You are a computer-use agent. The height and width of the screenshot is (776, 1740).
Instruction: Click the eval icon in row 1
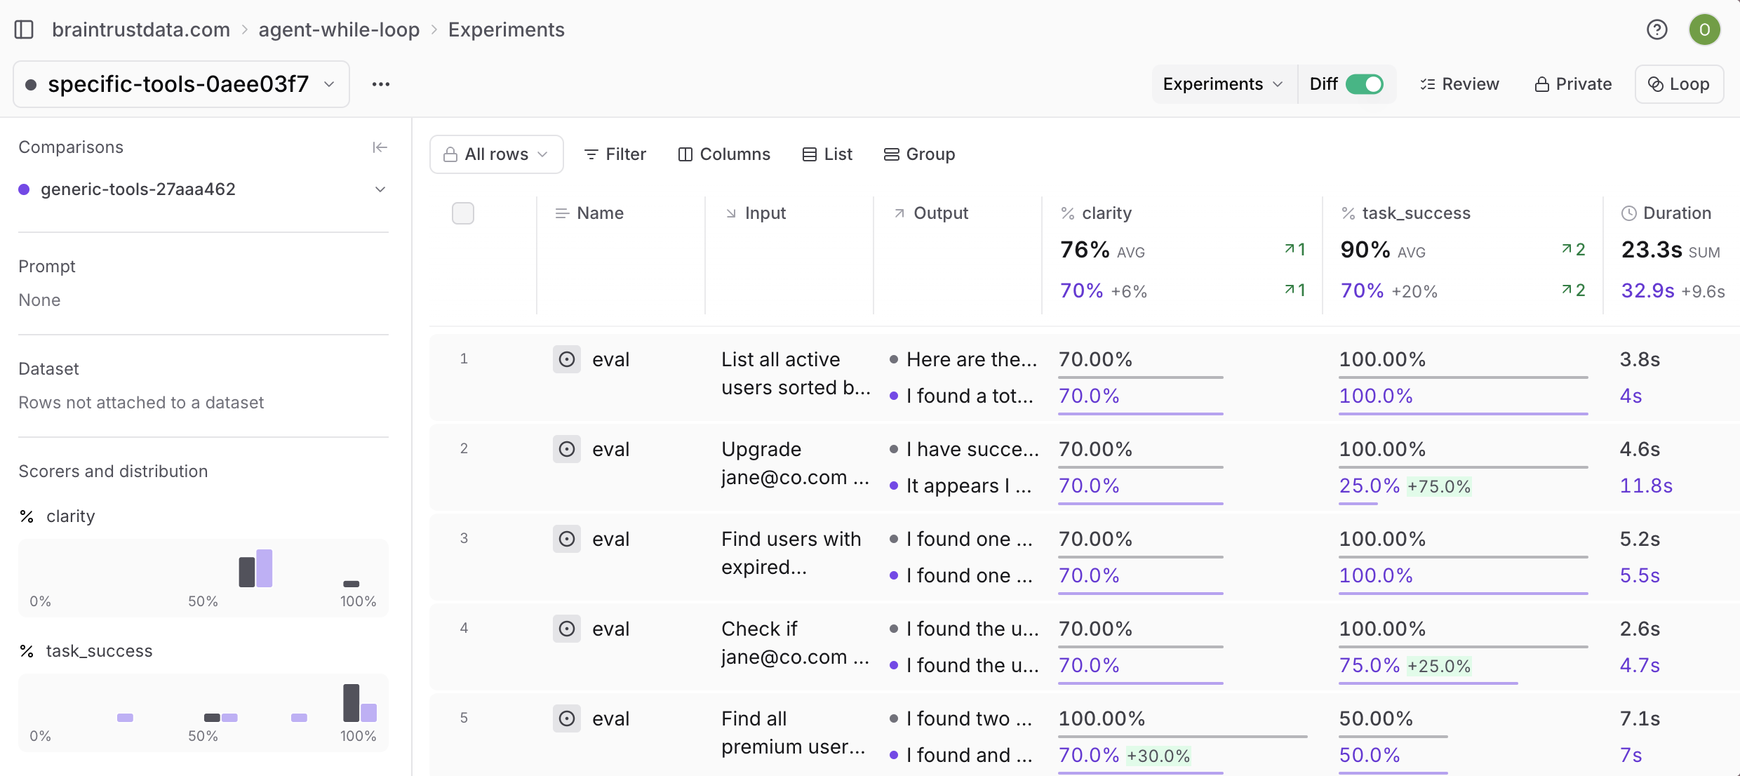tap(567, 359)
